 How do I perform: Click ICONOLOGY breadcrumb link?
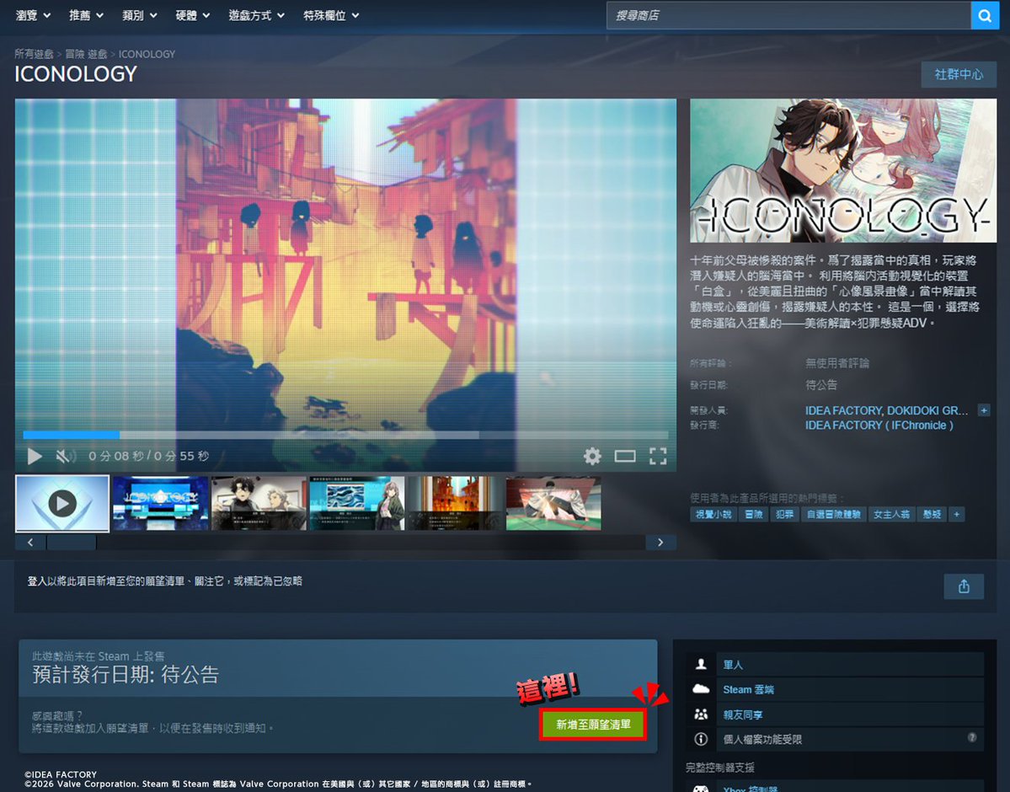coord(147,54)
